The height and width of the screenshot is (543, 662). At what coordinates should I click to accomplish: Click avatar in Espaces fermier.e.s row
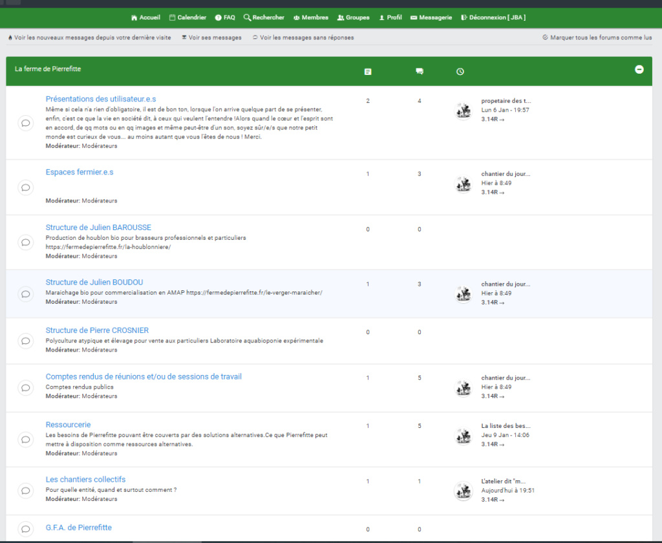(464, 184)
